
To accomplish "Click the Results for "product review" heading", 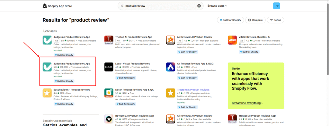I will coord(76,20).
